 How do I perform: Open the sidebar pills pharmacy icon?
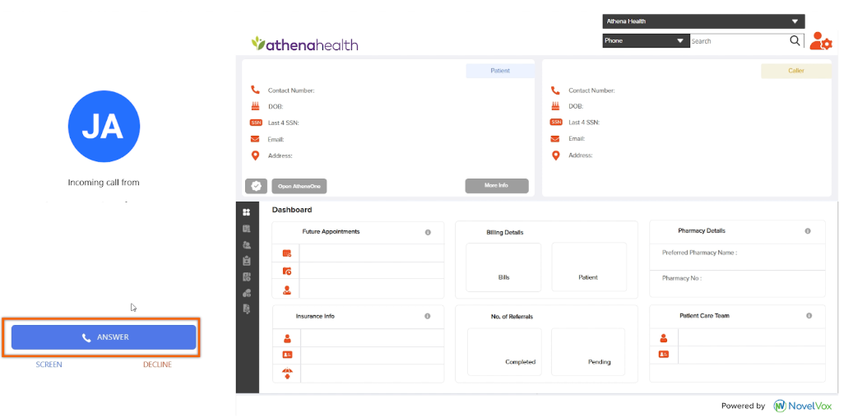coord(247,293)
